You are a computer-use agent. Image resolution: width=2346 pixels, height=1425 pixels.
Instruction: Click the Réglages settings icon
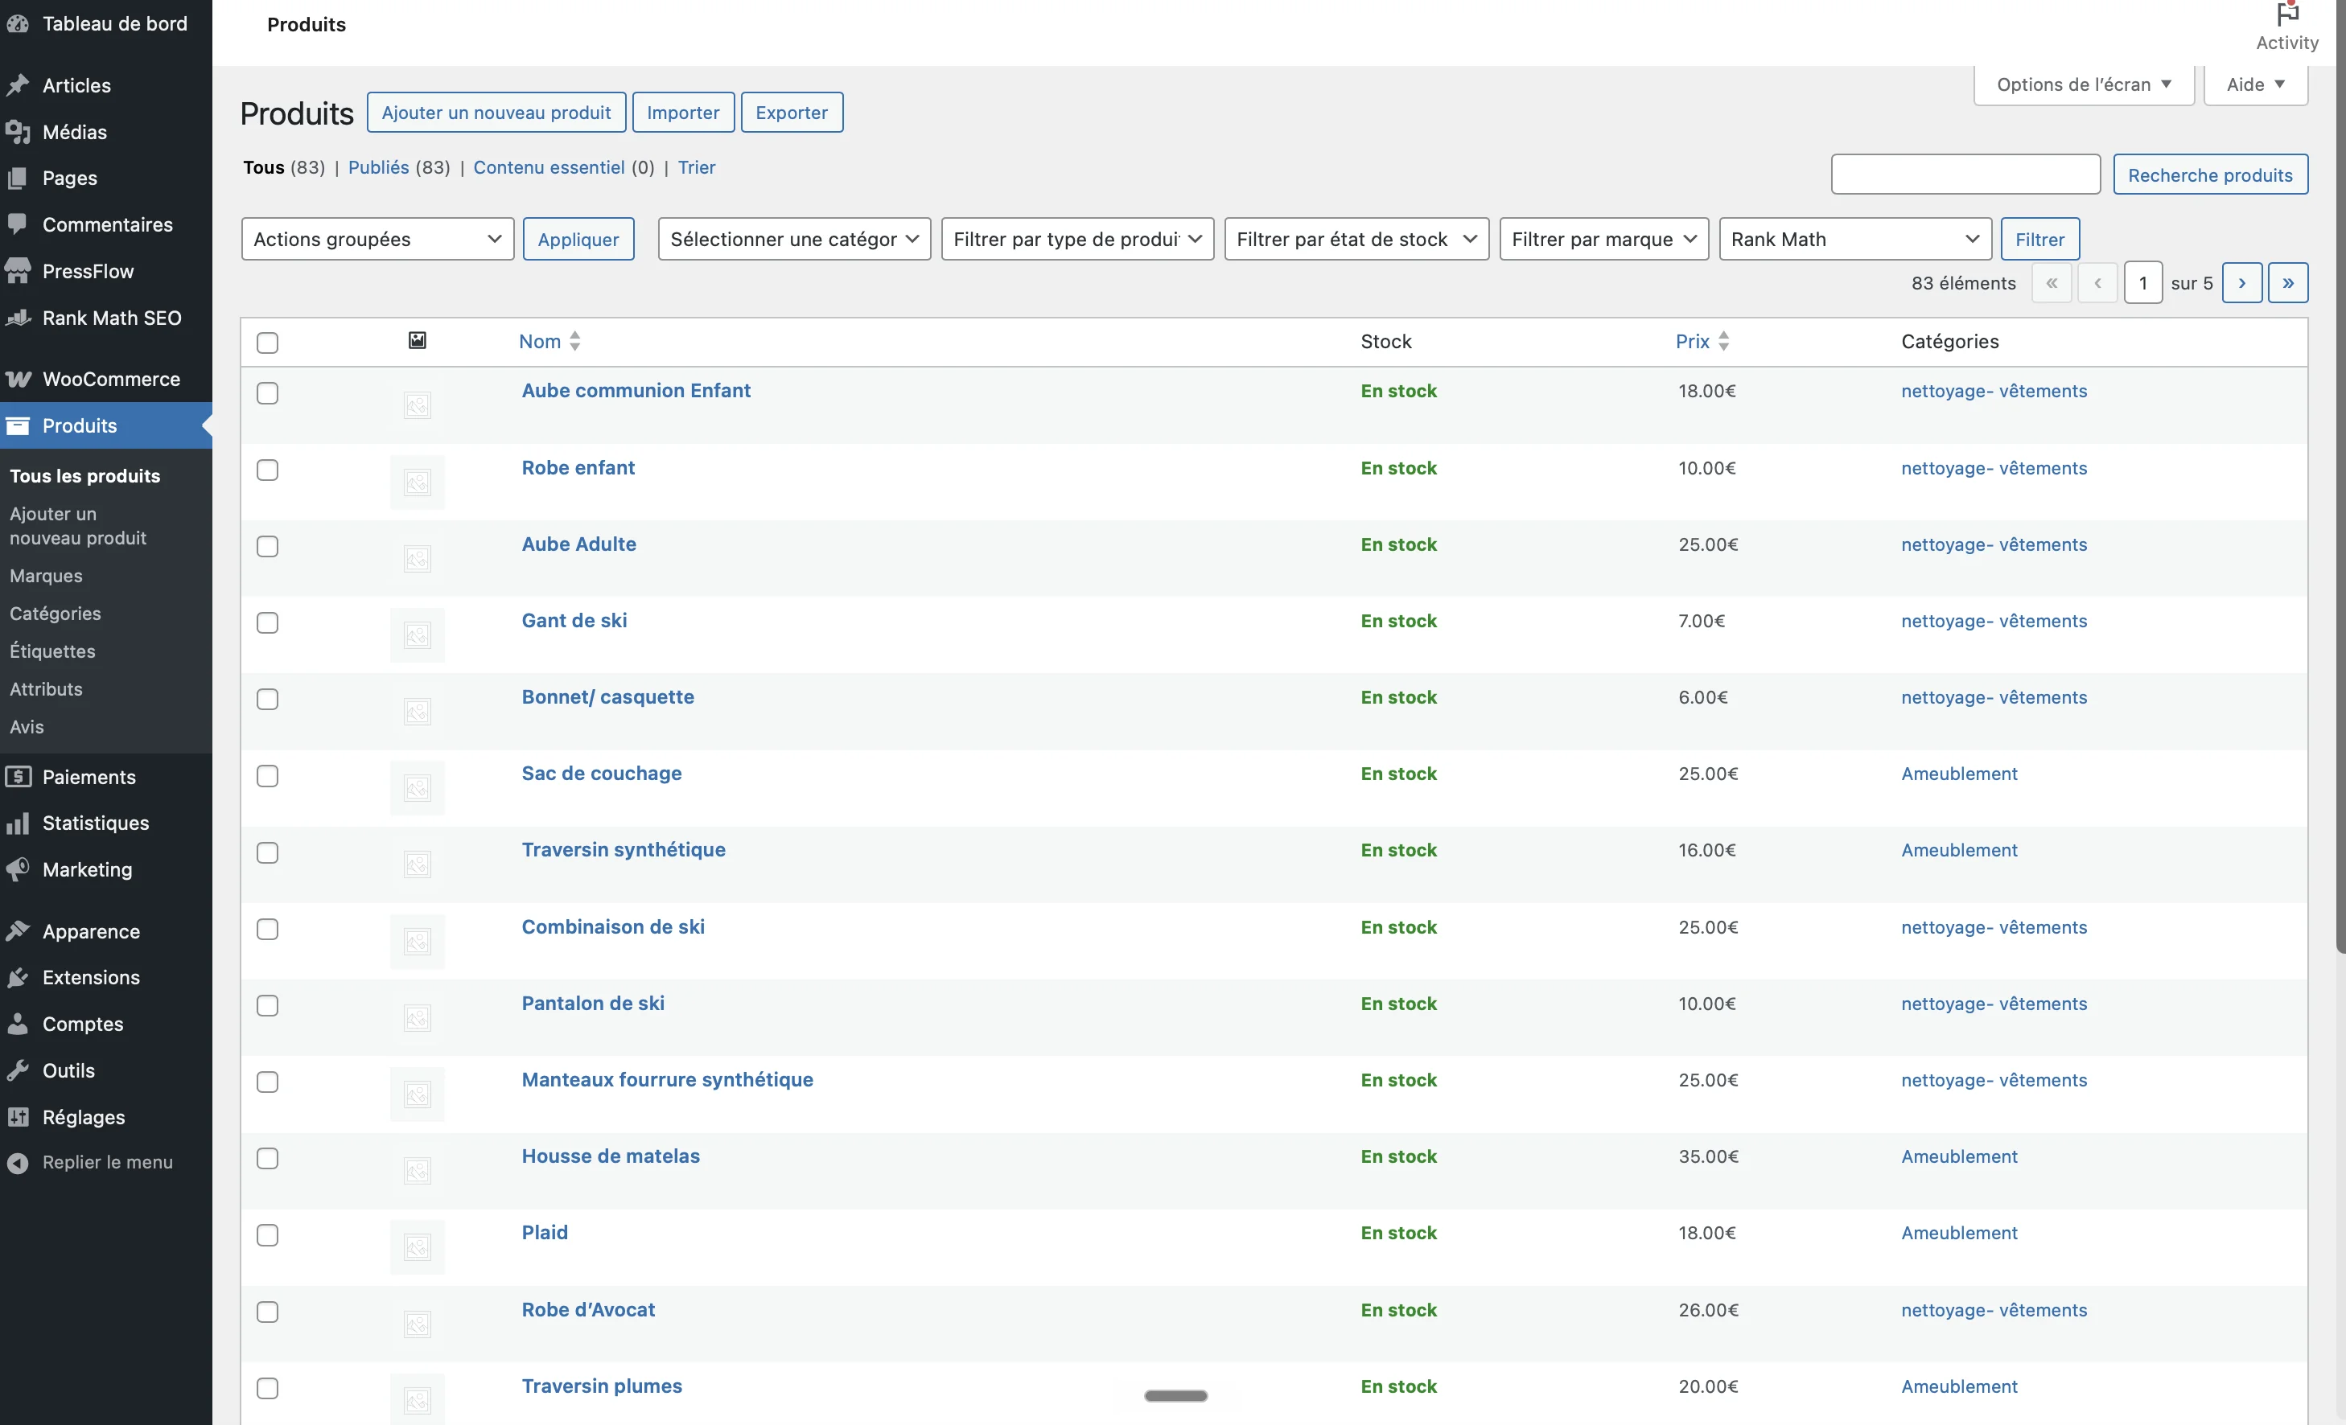(x=18, y=1118)
